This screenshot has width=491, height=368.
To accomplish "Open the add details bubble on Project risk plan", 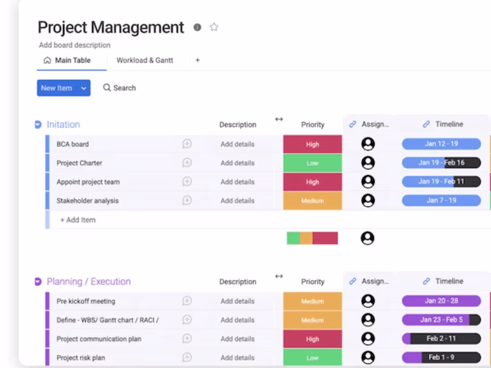I will coord(187,357).
